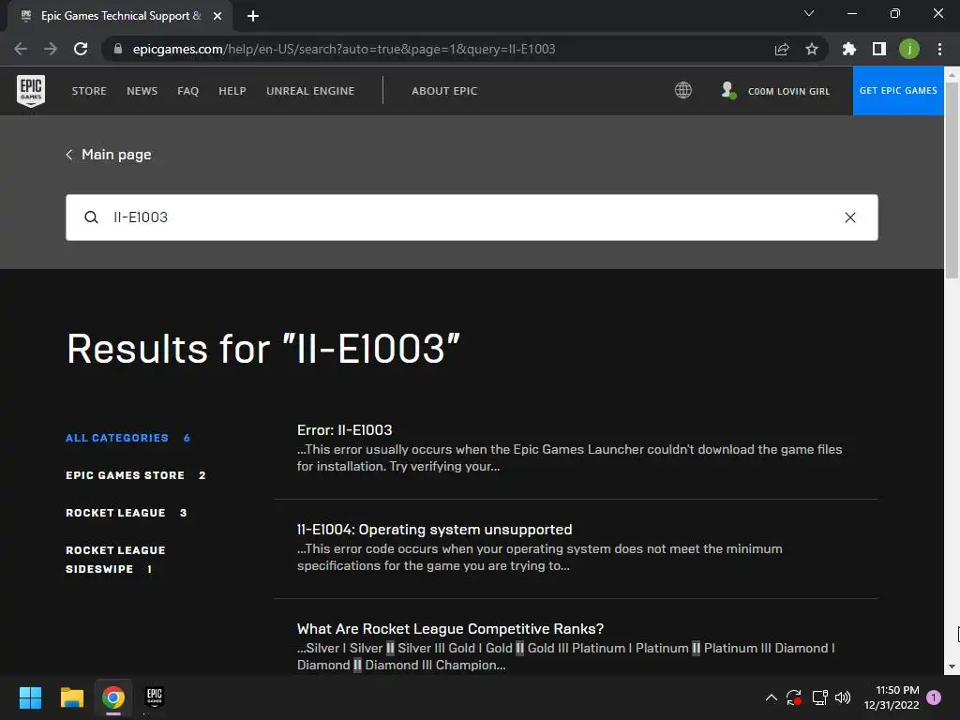Return to Main page link
The height and width of the screenshot is (720, 960).
(x=109, y=155)
